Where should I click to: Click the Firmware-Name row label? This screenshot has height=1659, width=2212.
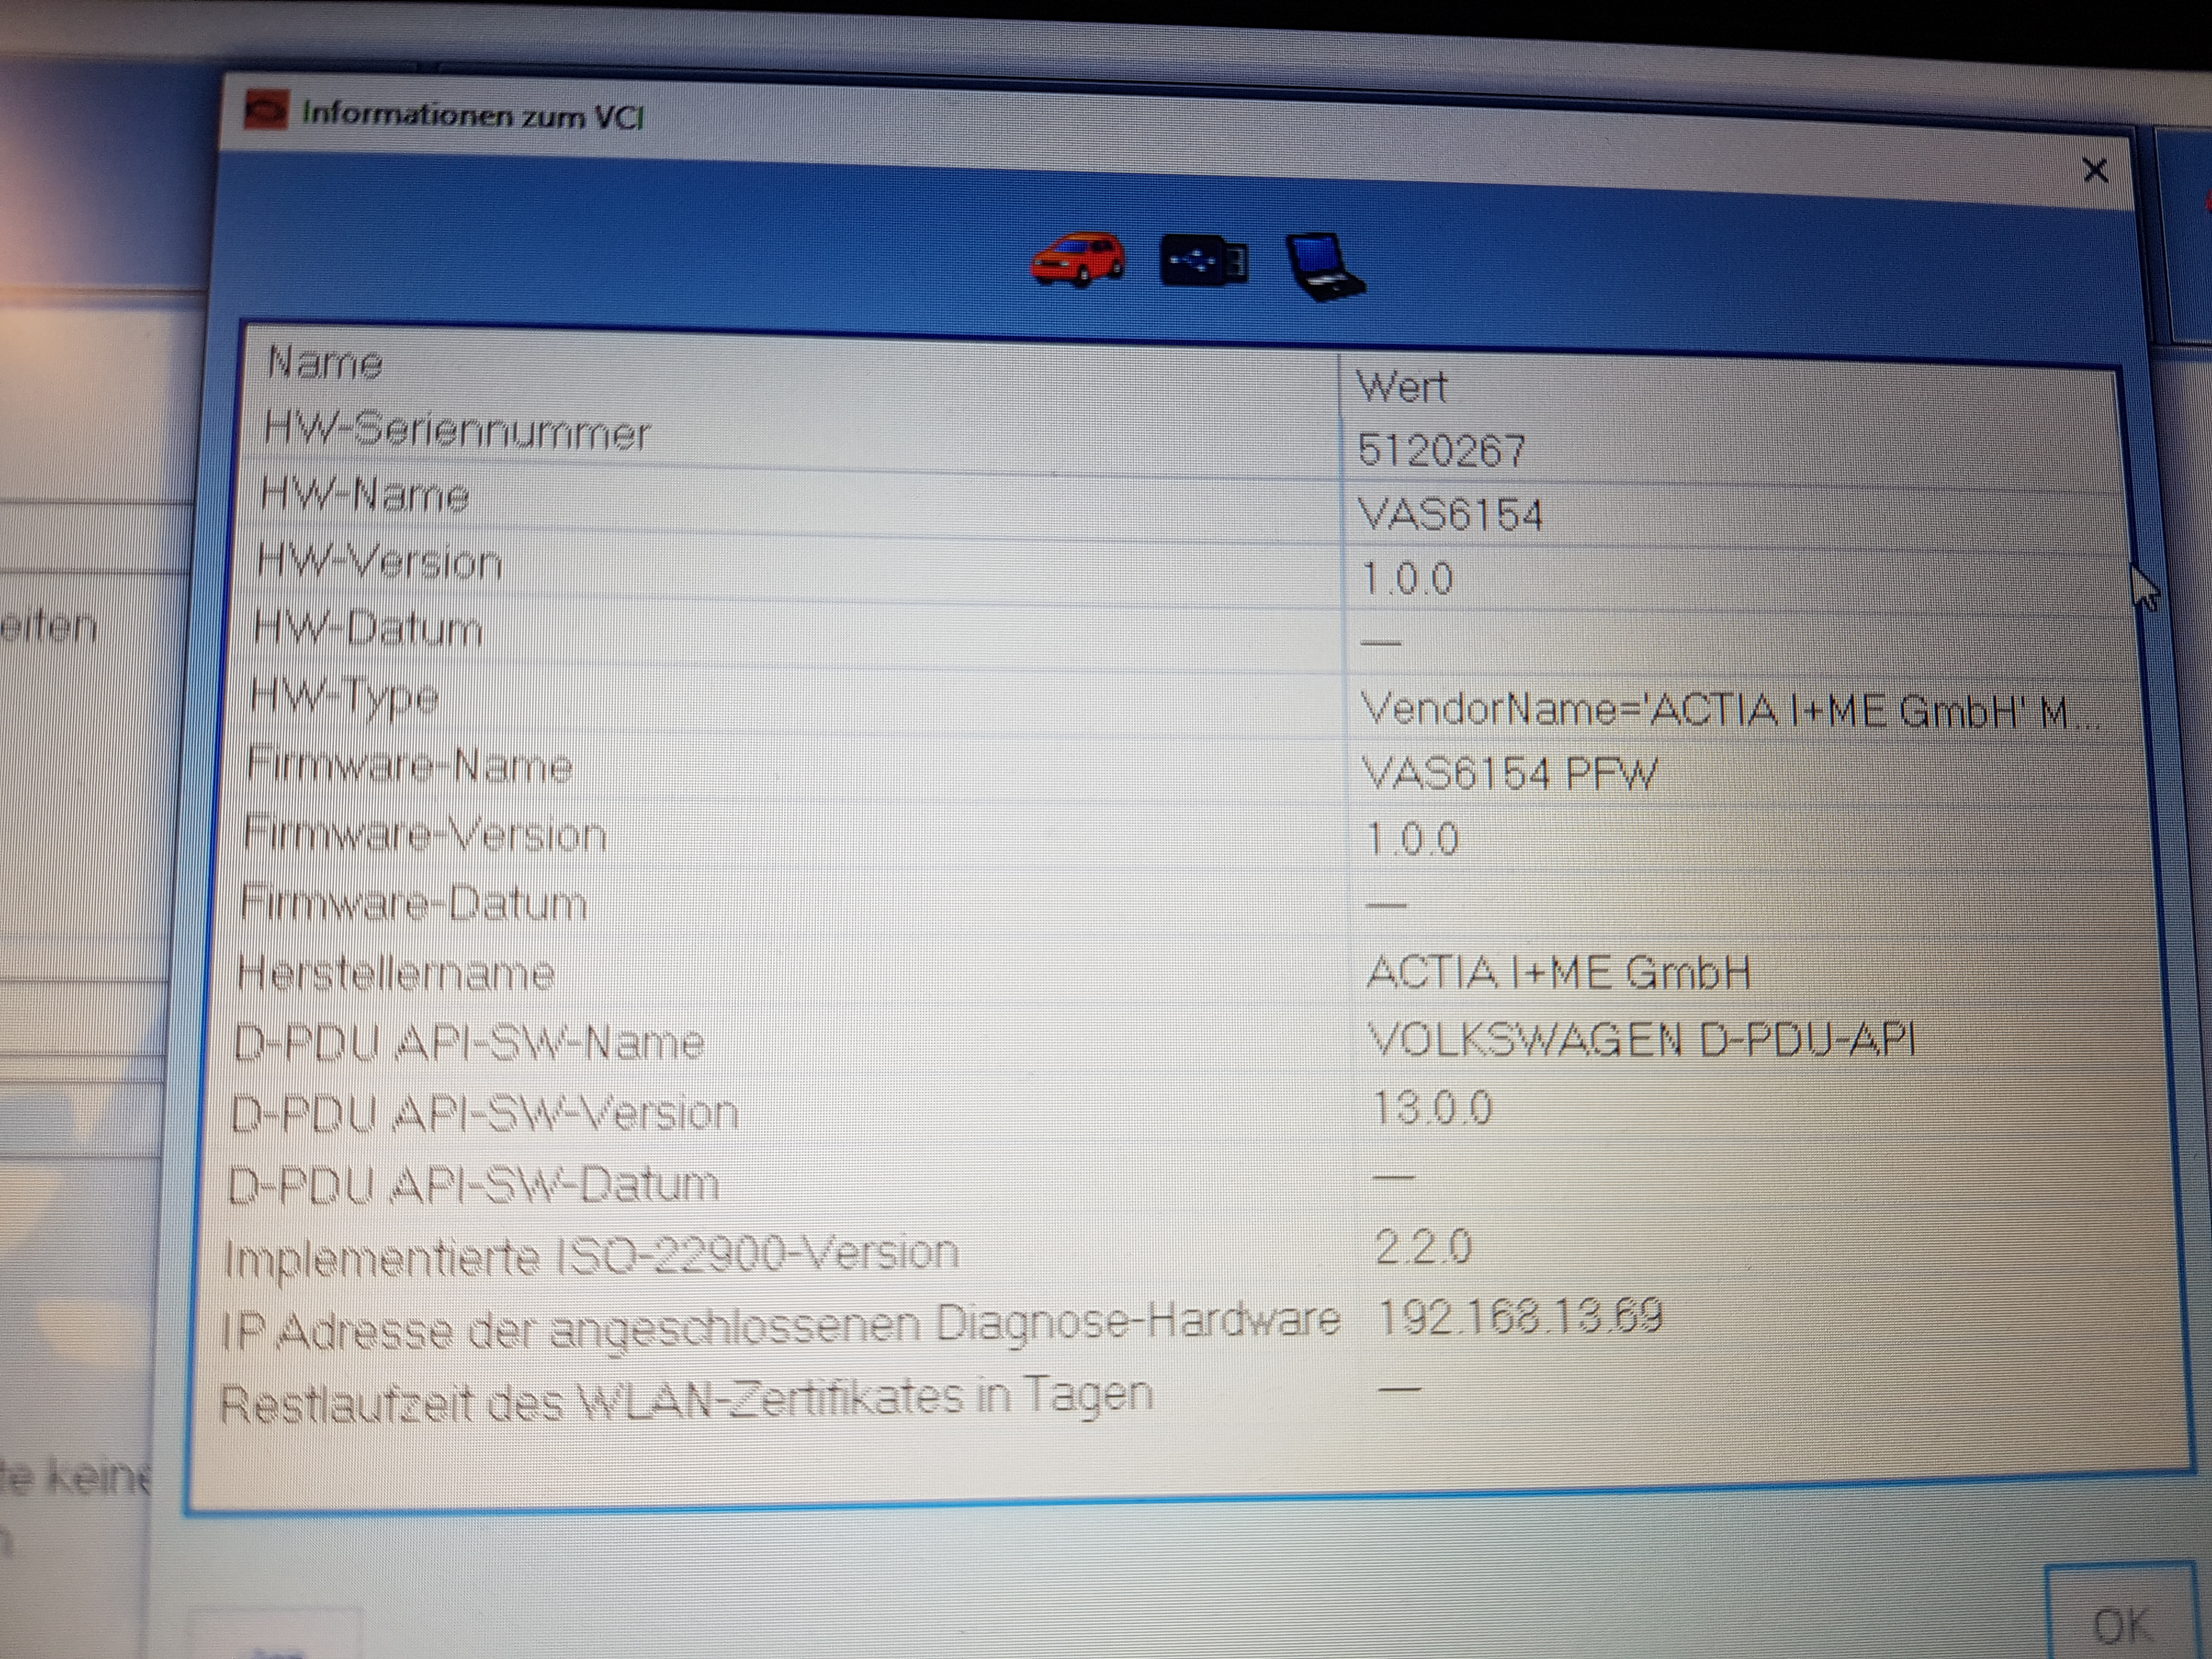coord(410,766)
